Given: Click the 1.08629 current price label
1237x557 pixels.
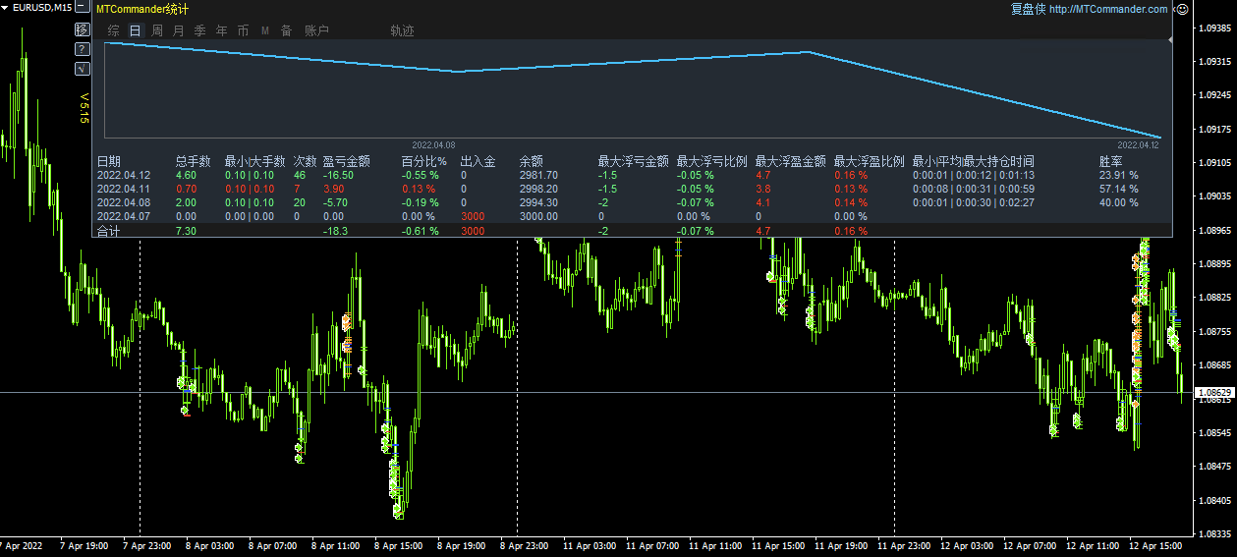Looking at the screenshot, I should 1213,392.
